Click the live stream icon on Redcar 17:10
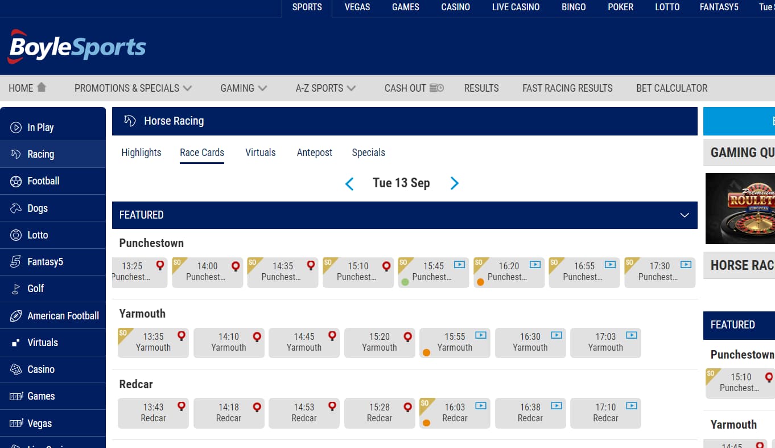Viewport: 775px width, 448px height. (x=632, y=406)
